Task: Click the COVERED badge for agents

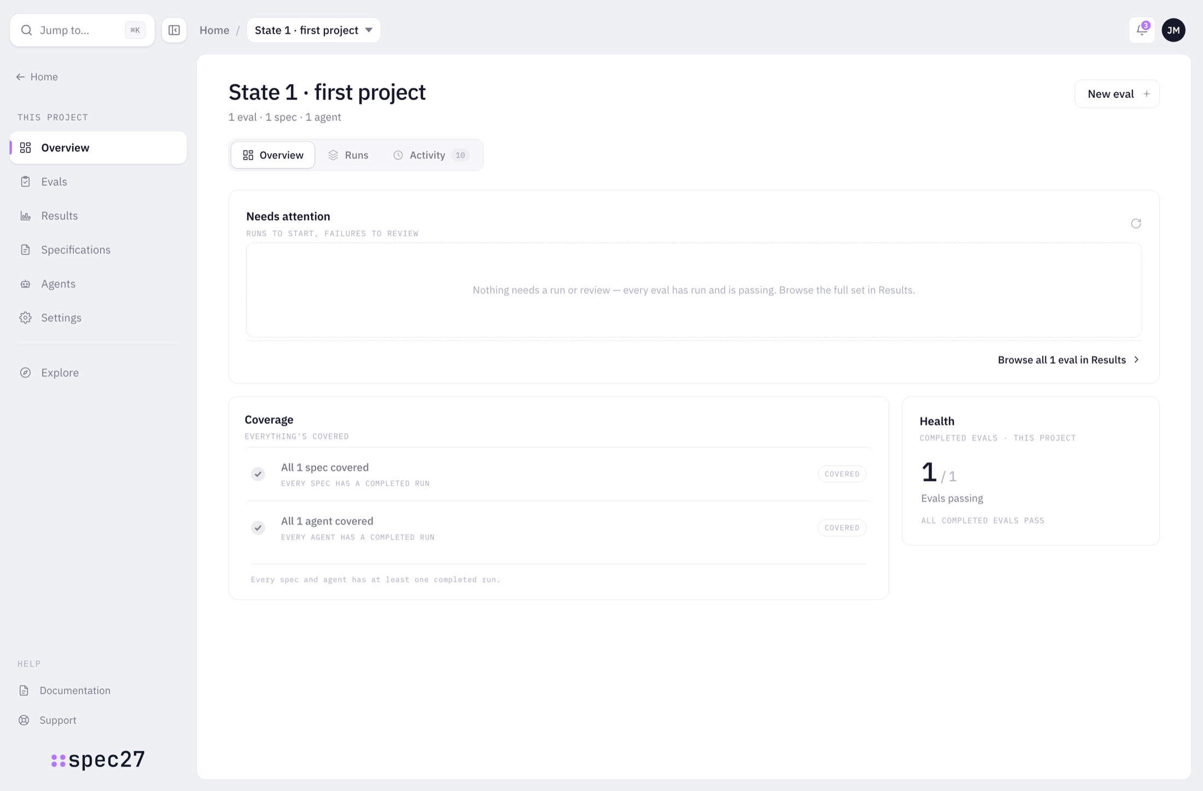Action: click(x=842, y=528)
